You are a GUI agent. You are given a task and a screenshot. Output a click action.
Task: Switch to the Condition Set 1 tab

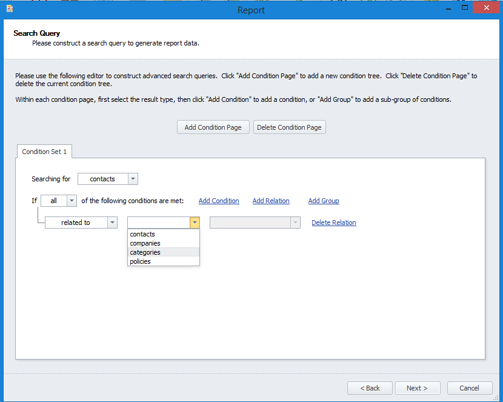(x=44, y=152)
